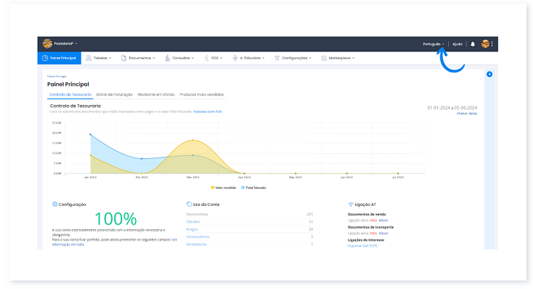Expand the A. Tributária menu
The height and width of the screenshot is (289, 533).
pyautogui.click(x=253, y=58)
